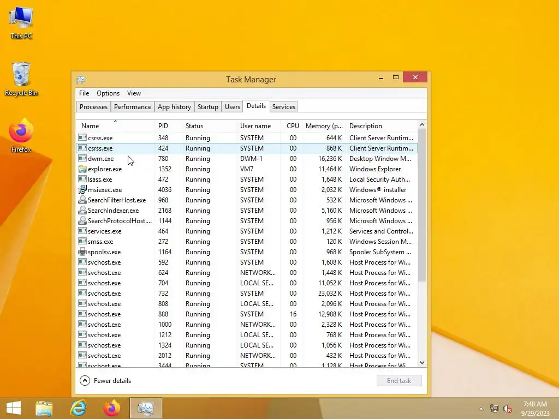Open the View menu

[x=134, y=93]
